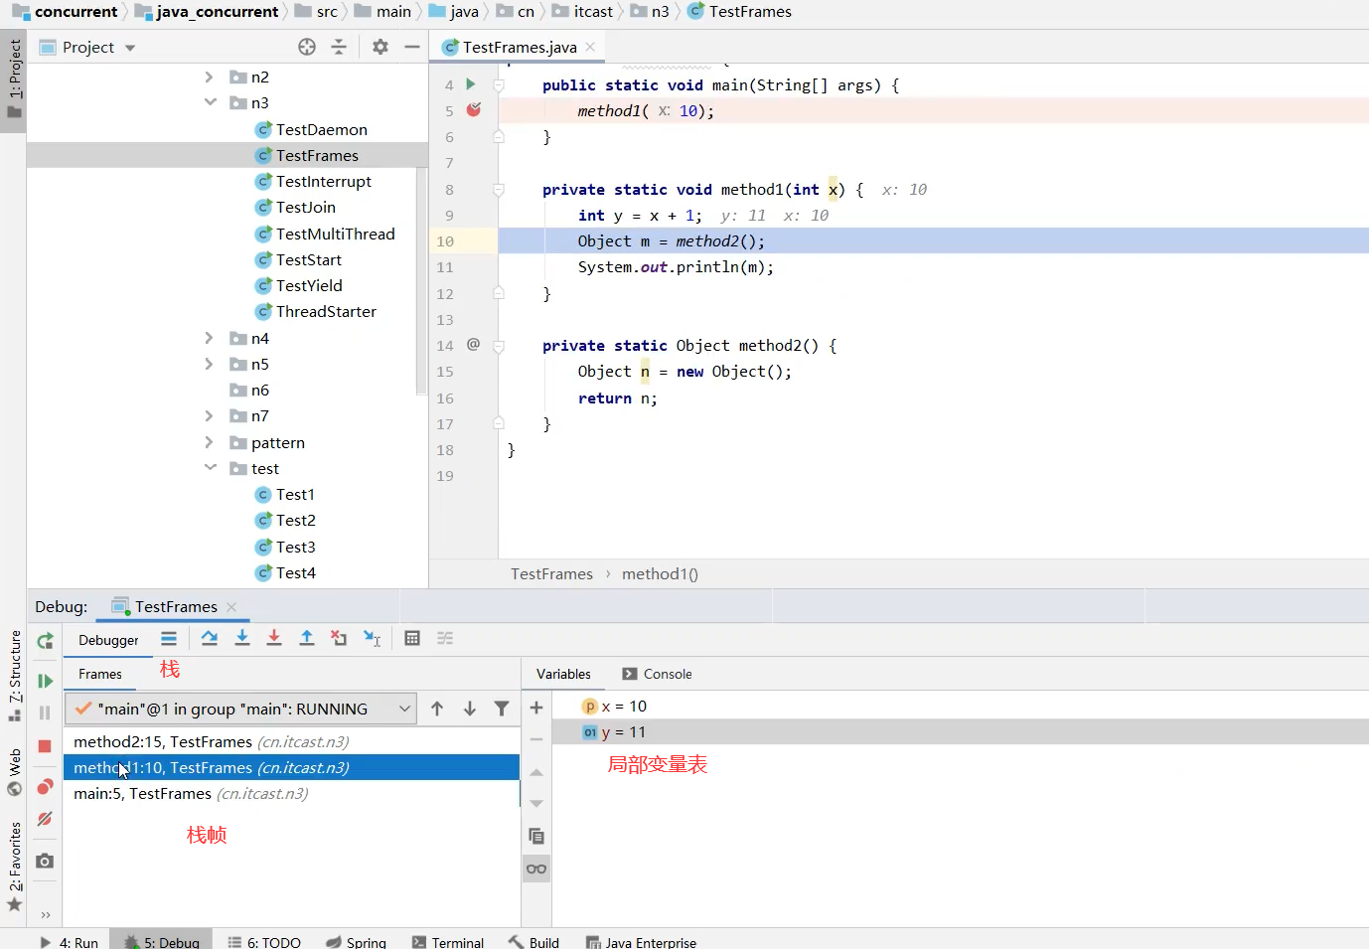Select main:5 stack frame
Viewport: 1369px width, 949px height.
point(291,793)
